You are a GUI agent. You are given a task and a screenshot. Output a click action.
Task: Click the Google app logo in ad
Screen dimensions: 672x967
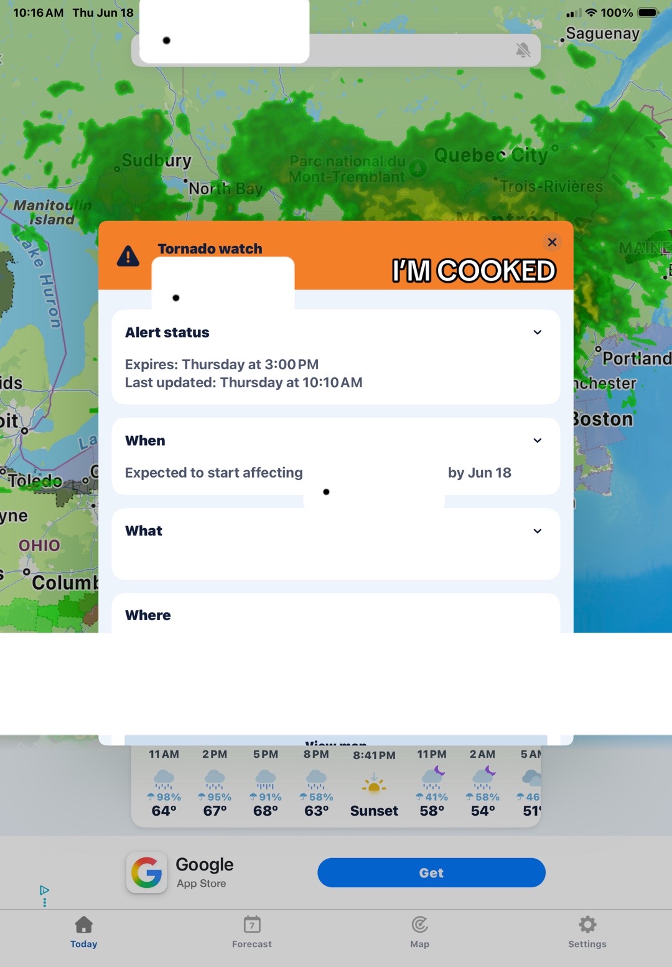(147, 873)
